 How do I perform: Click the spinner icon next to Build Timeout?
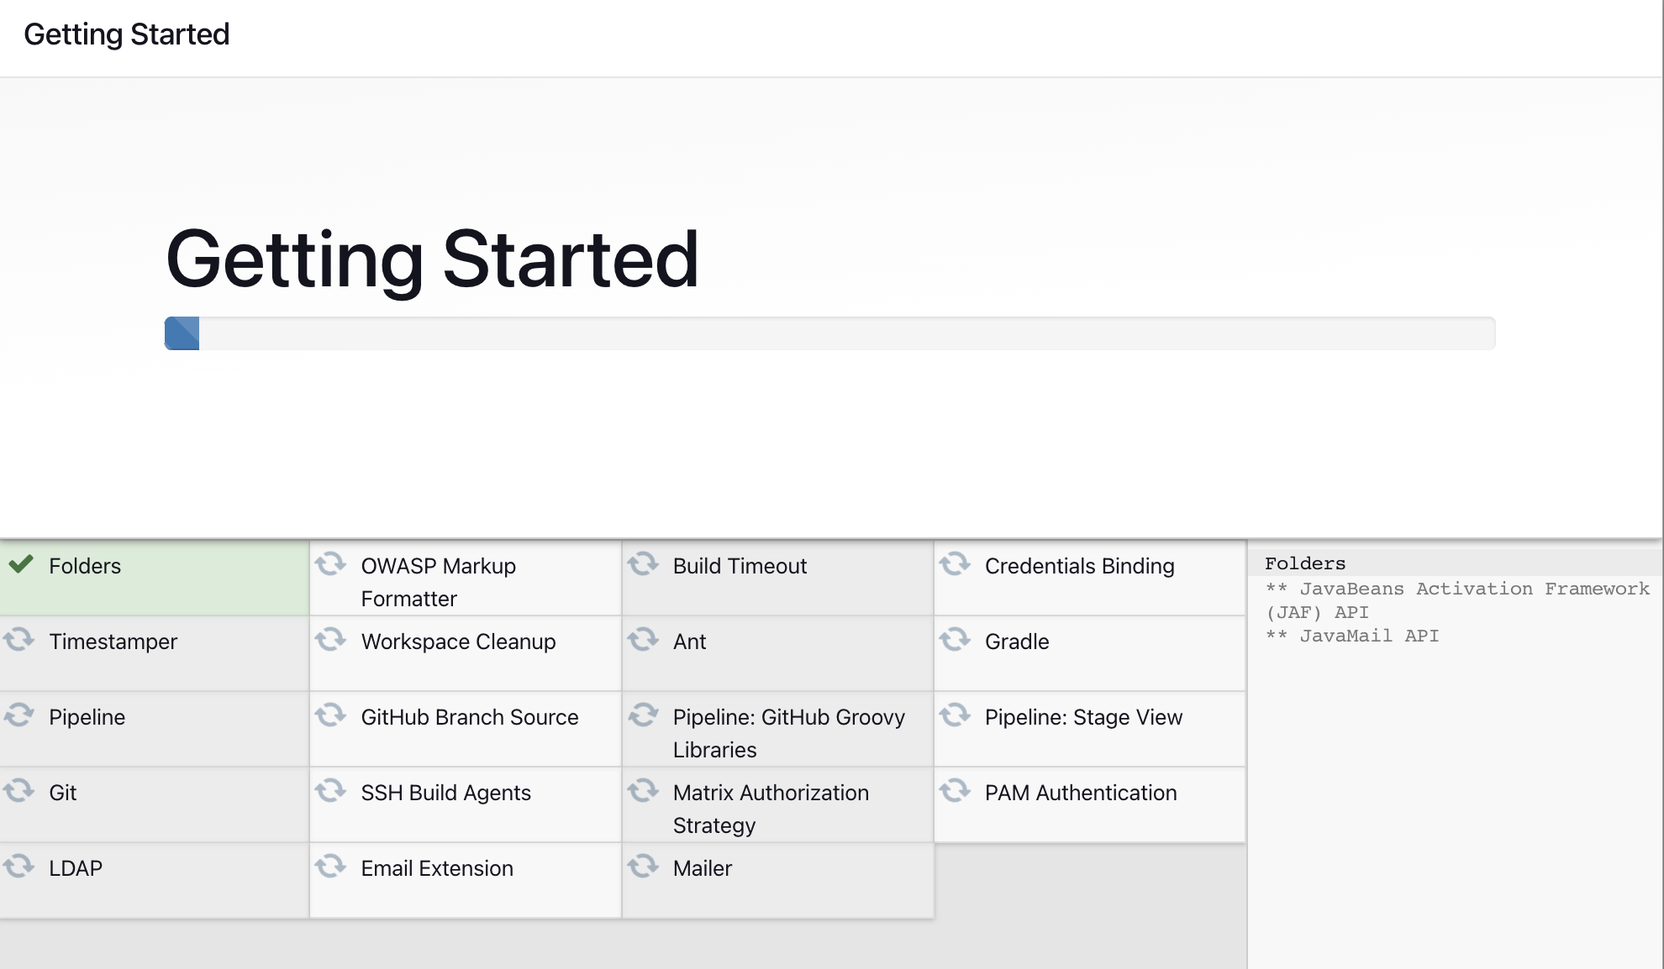pyautogui.click(x=644, y=564)
